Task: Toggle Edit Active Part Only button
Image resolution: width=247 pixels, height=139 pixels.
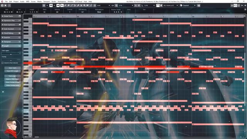Action: tap(161, 5)
